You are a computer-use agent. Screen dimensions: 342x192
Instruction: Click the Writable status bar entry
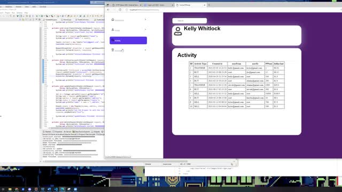(148, 164)
